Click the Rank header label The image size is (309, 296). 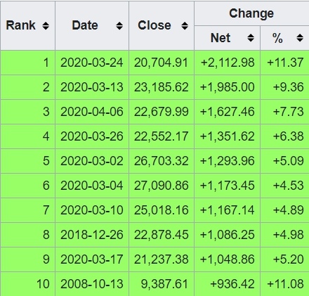click(x=20, y=25)
